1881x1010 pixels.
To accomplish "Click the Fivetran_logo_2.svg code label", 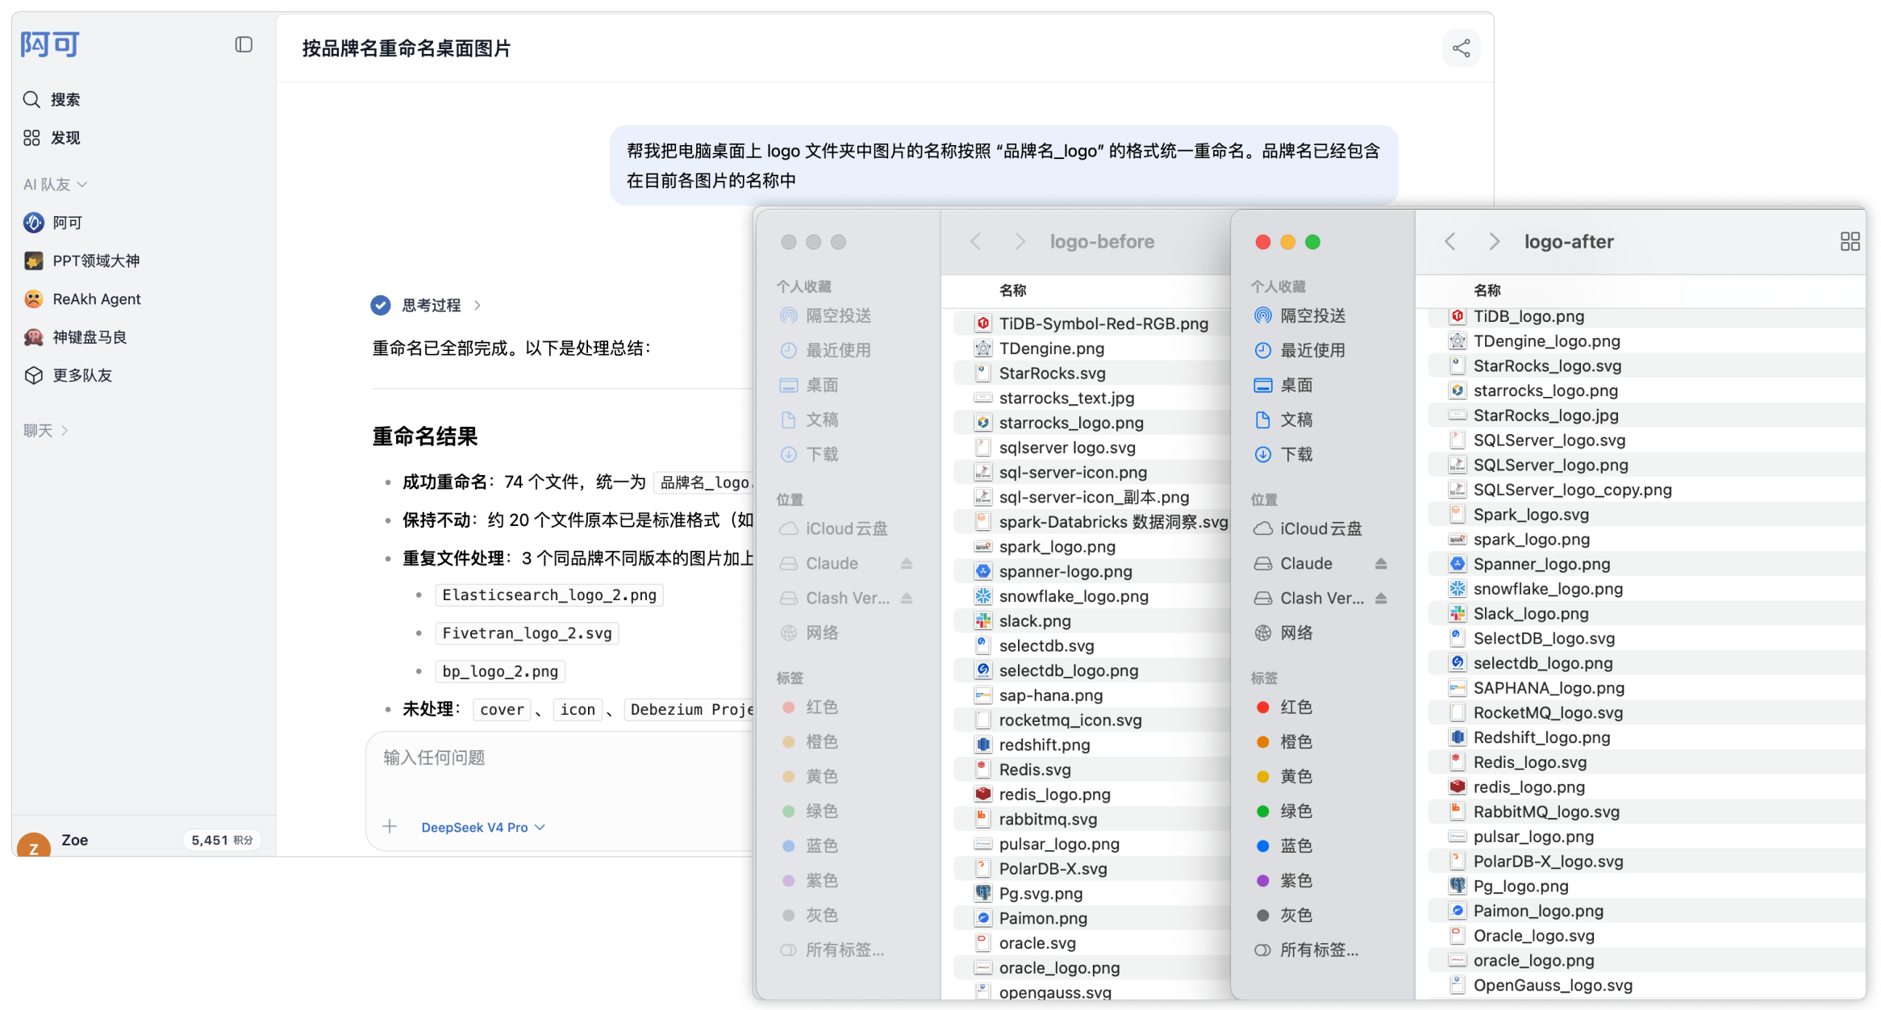I will coord(527,633).
